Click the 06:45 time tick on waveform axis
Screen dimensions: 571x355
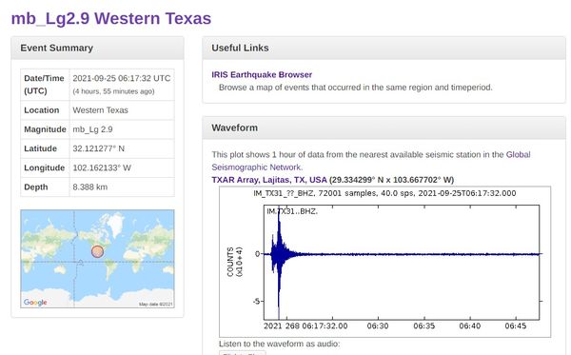tap(515, 325)
